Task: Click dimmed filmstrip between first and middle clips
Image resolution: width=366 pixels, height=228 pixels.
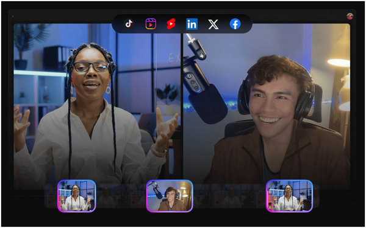Action: [x=121, y=196]
